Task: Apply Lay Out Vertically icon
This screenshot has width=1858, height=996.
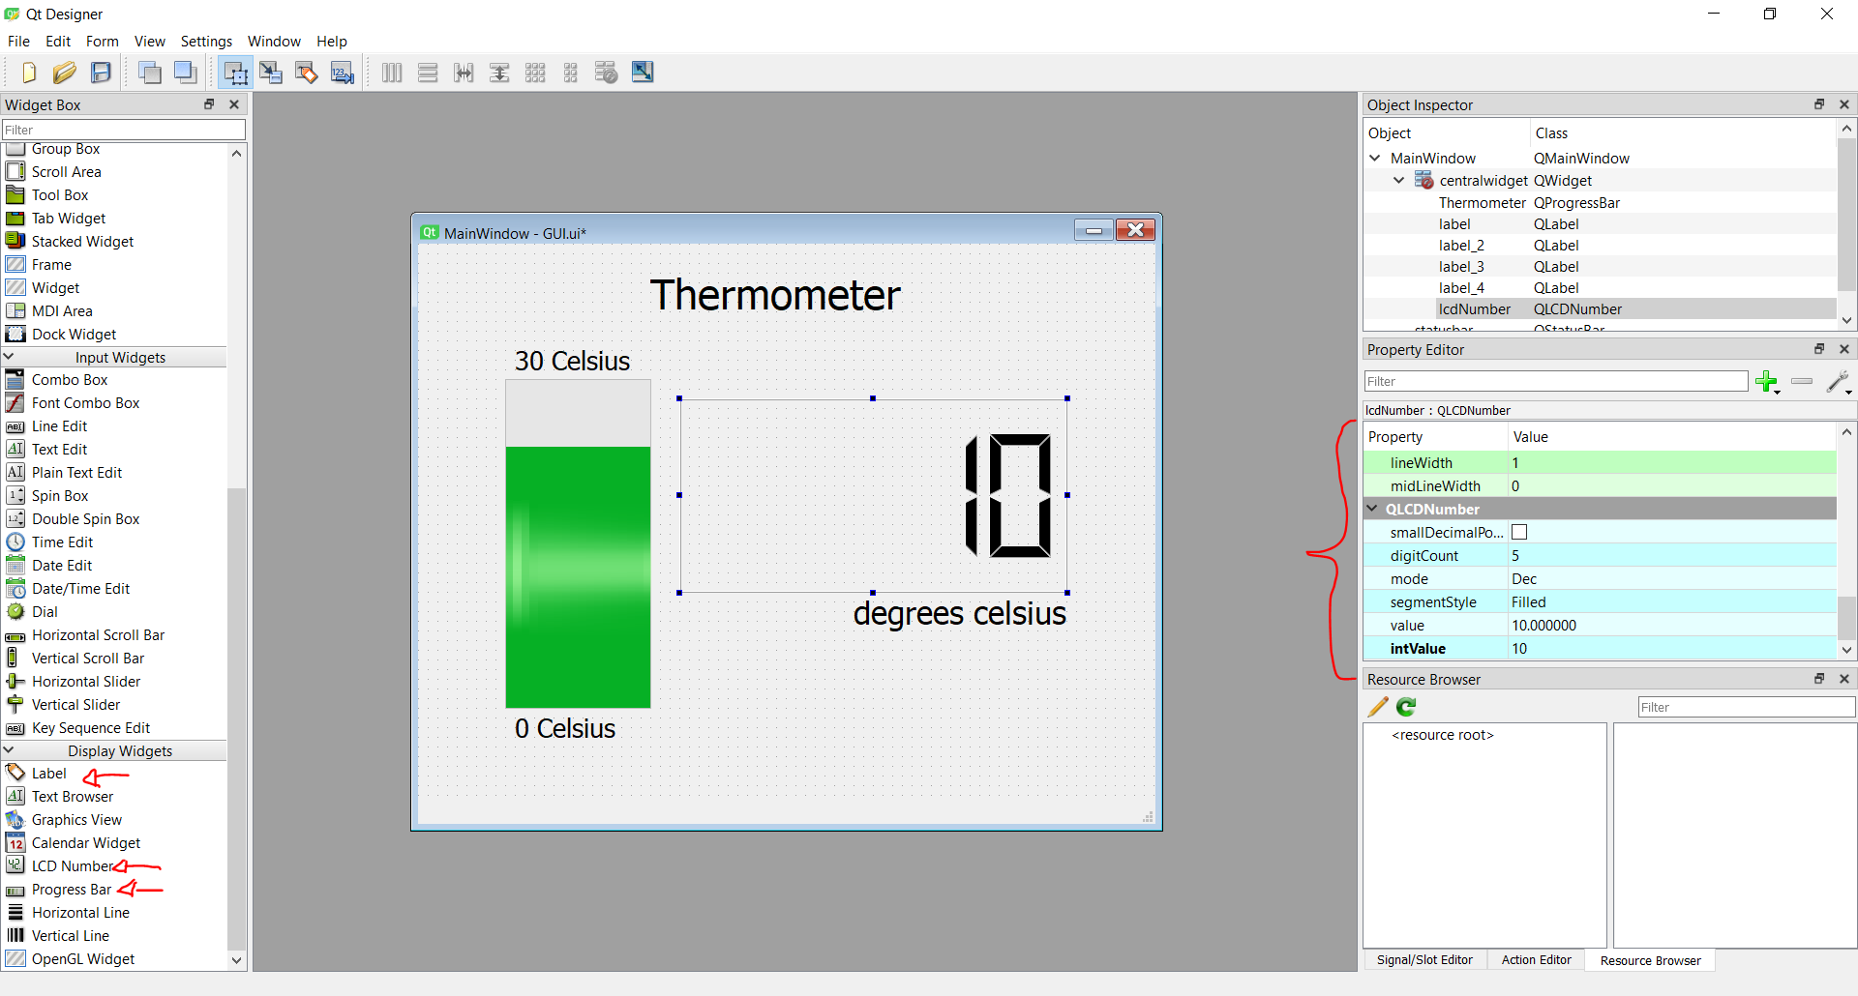Action: tap(428, 73)
